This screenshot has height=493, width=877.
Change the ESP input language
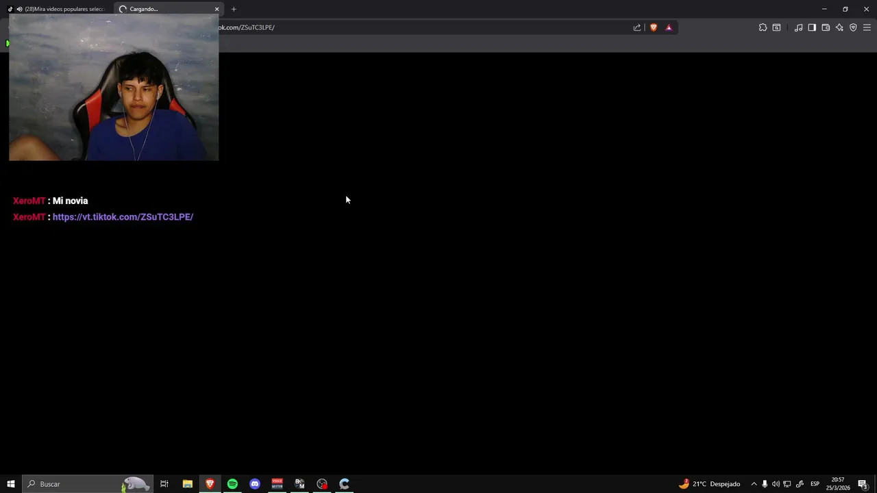pyautogui.click(x=815, y=484)
